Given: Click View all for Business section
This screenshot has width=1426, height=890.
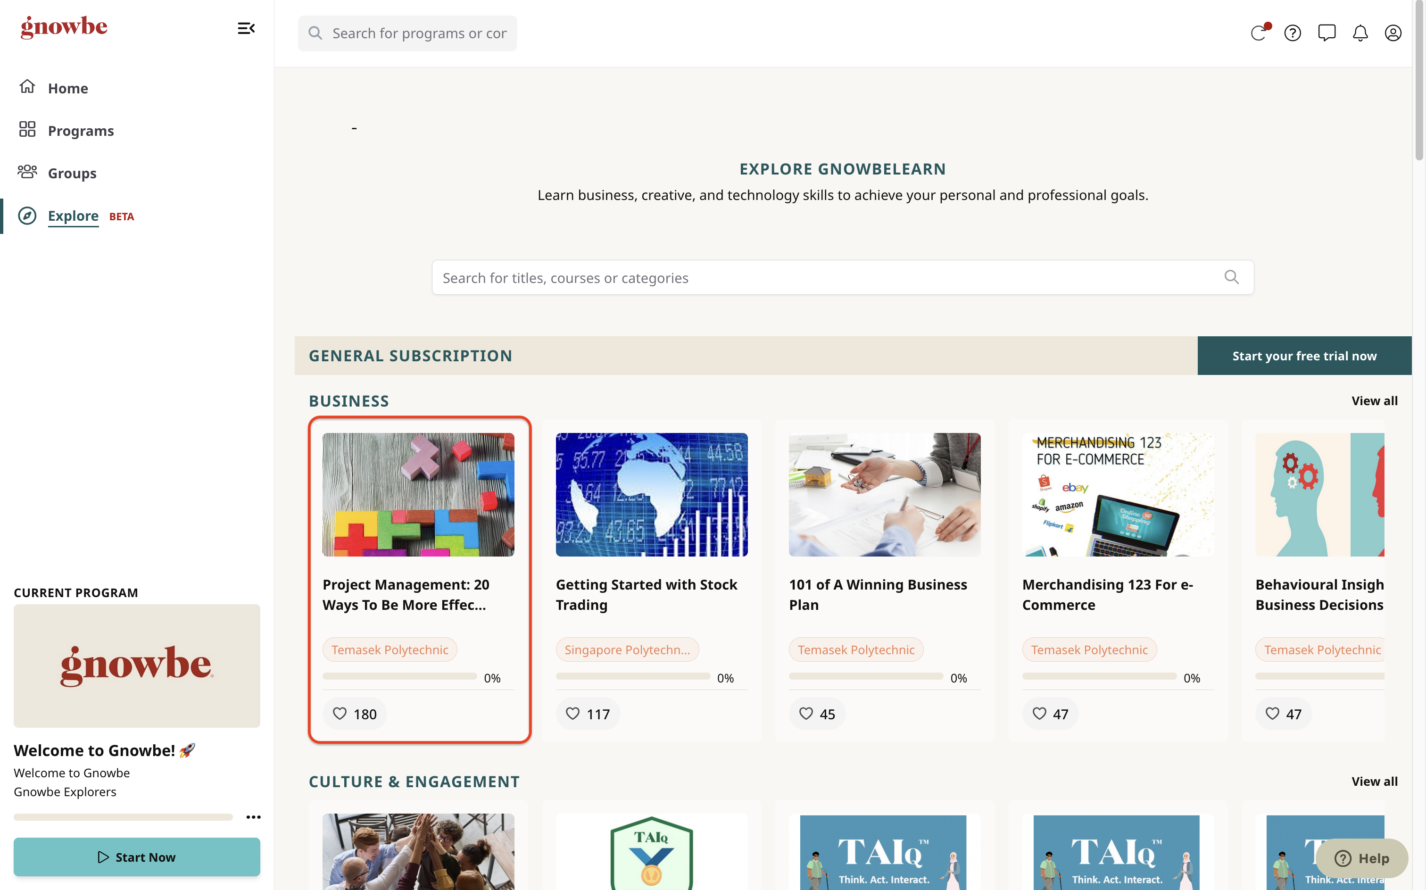Looking at the screenshot, I should click(x=1374, y=400).
